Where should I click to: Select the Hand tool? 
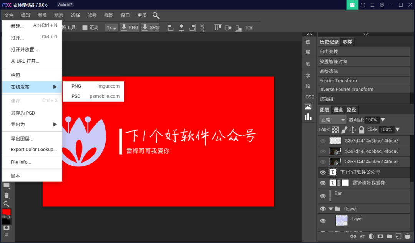6,196
